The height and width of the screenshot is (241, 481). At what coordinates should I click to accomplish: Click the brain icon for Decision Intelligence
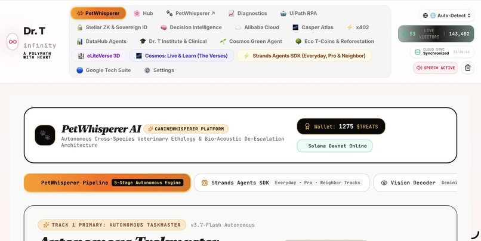coord(164,27)
